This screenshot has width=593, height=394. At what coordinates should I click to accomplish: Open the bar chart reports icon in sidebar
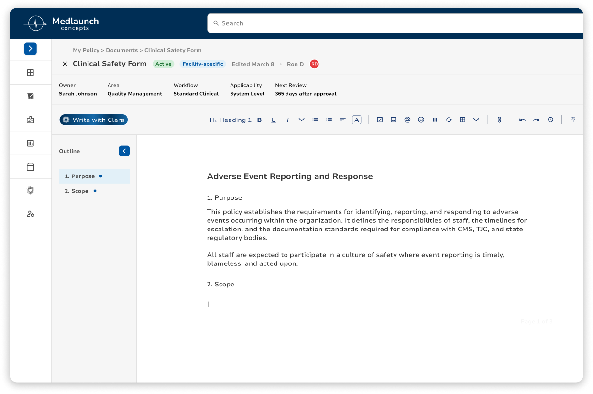point(31,143)
